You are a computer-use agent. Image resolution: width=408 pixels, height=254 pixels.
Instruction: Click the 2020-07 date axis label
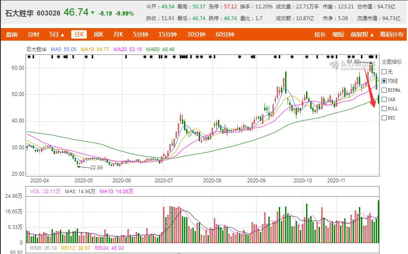(164, 180)
